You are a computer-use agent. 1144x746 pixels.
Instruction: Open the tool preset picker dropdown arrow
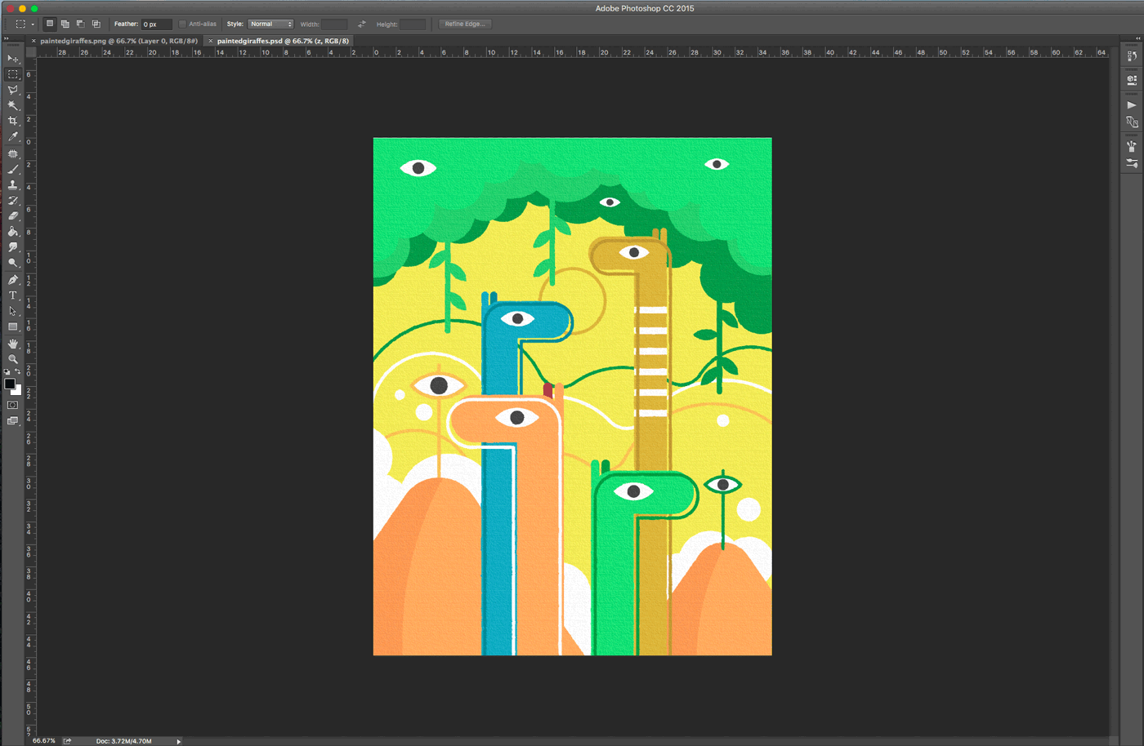pos(31,24)
